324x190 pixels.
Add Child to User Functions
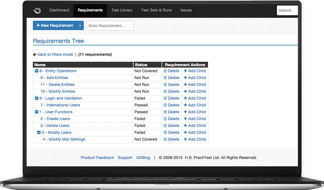pyautogui.click(x=195, y=112)
